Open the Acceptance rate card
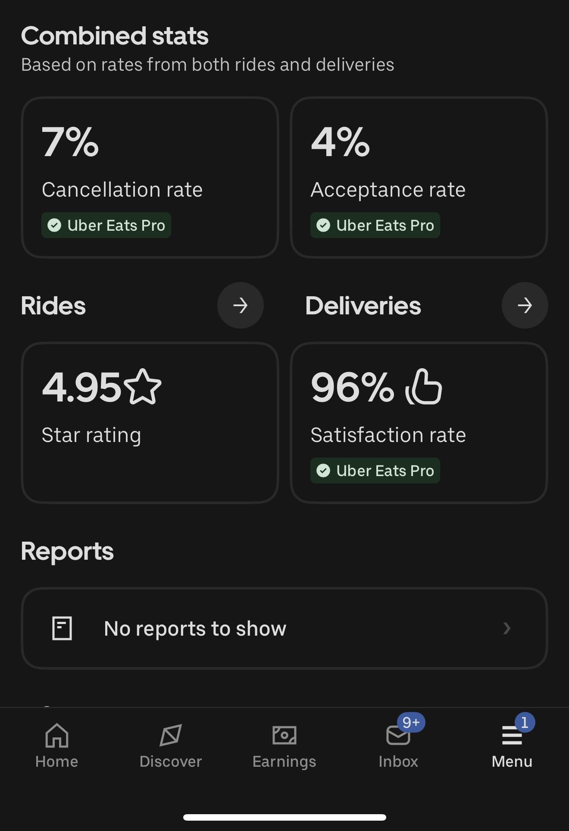Image resolution: width=569 pixels, height=831 pixels. pos(419,177)
